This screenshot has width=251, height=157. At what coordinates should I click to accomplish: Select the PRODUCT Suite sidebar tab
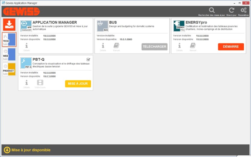[9, 69]
